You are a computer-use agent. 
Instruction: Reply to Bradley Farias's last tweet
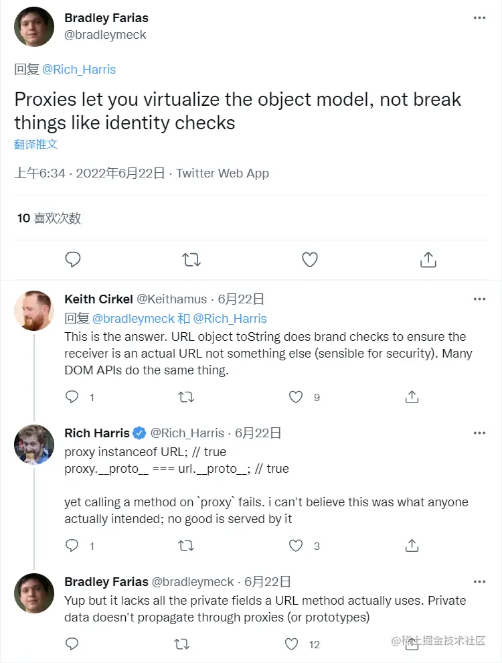(x=72, y=644)
